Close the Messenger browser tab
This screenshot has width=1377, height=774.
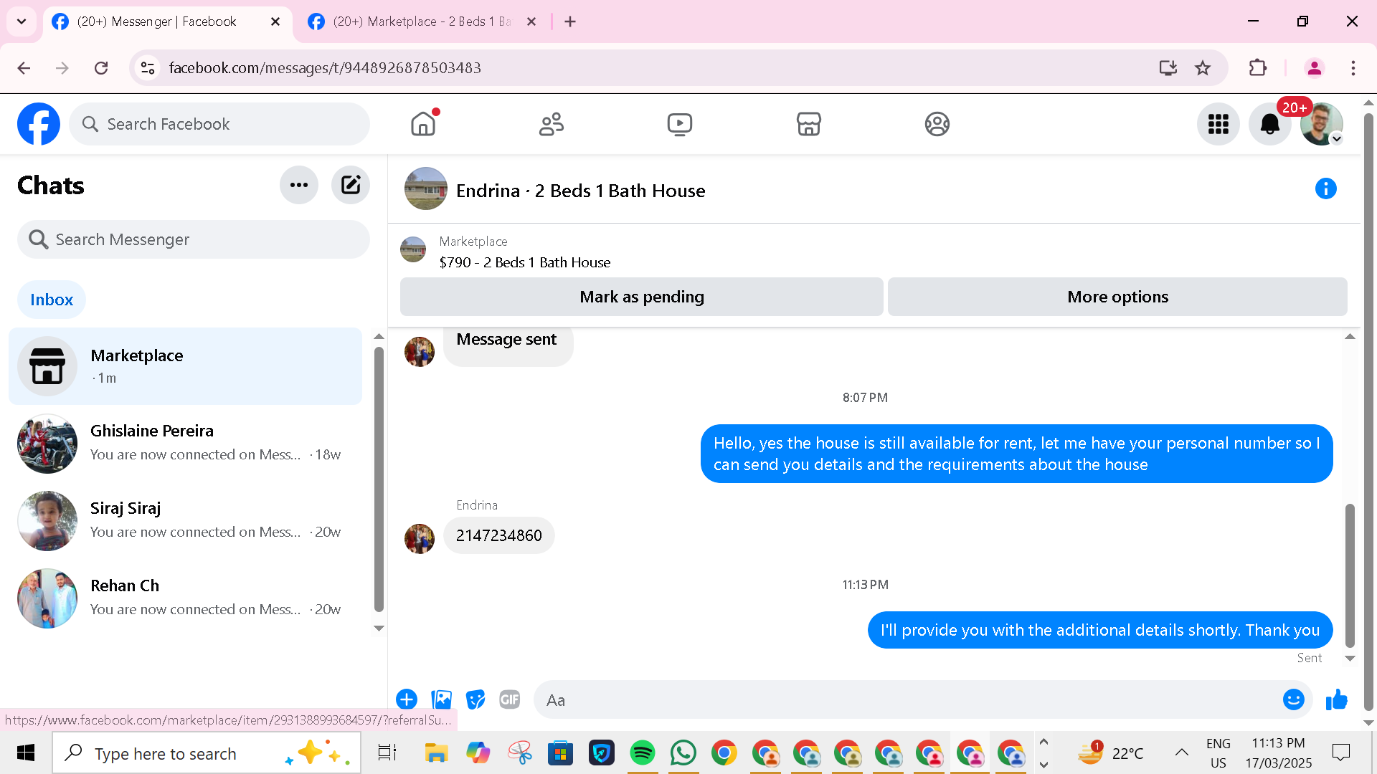[275, 21]
